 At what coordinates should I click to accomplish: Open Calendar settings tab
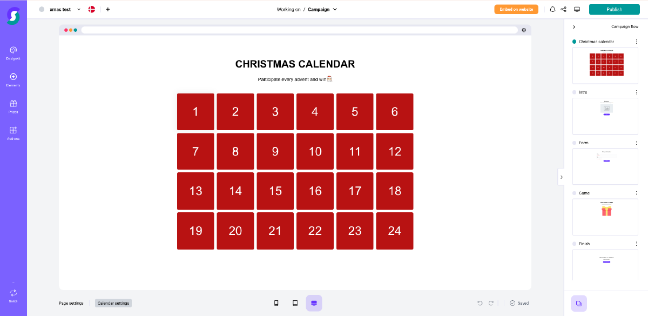(x=113, y=303)
